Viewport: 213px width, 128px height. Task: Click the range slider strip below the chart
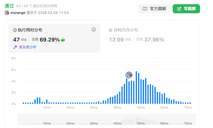pos(107,119)
